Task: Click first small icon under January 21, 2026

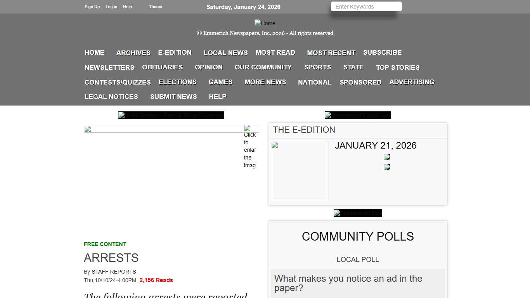Action: pyautogui.click(x=387, y=157)
